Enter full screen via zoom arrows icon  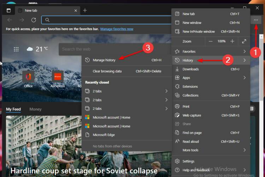[244, 41]
